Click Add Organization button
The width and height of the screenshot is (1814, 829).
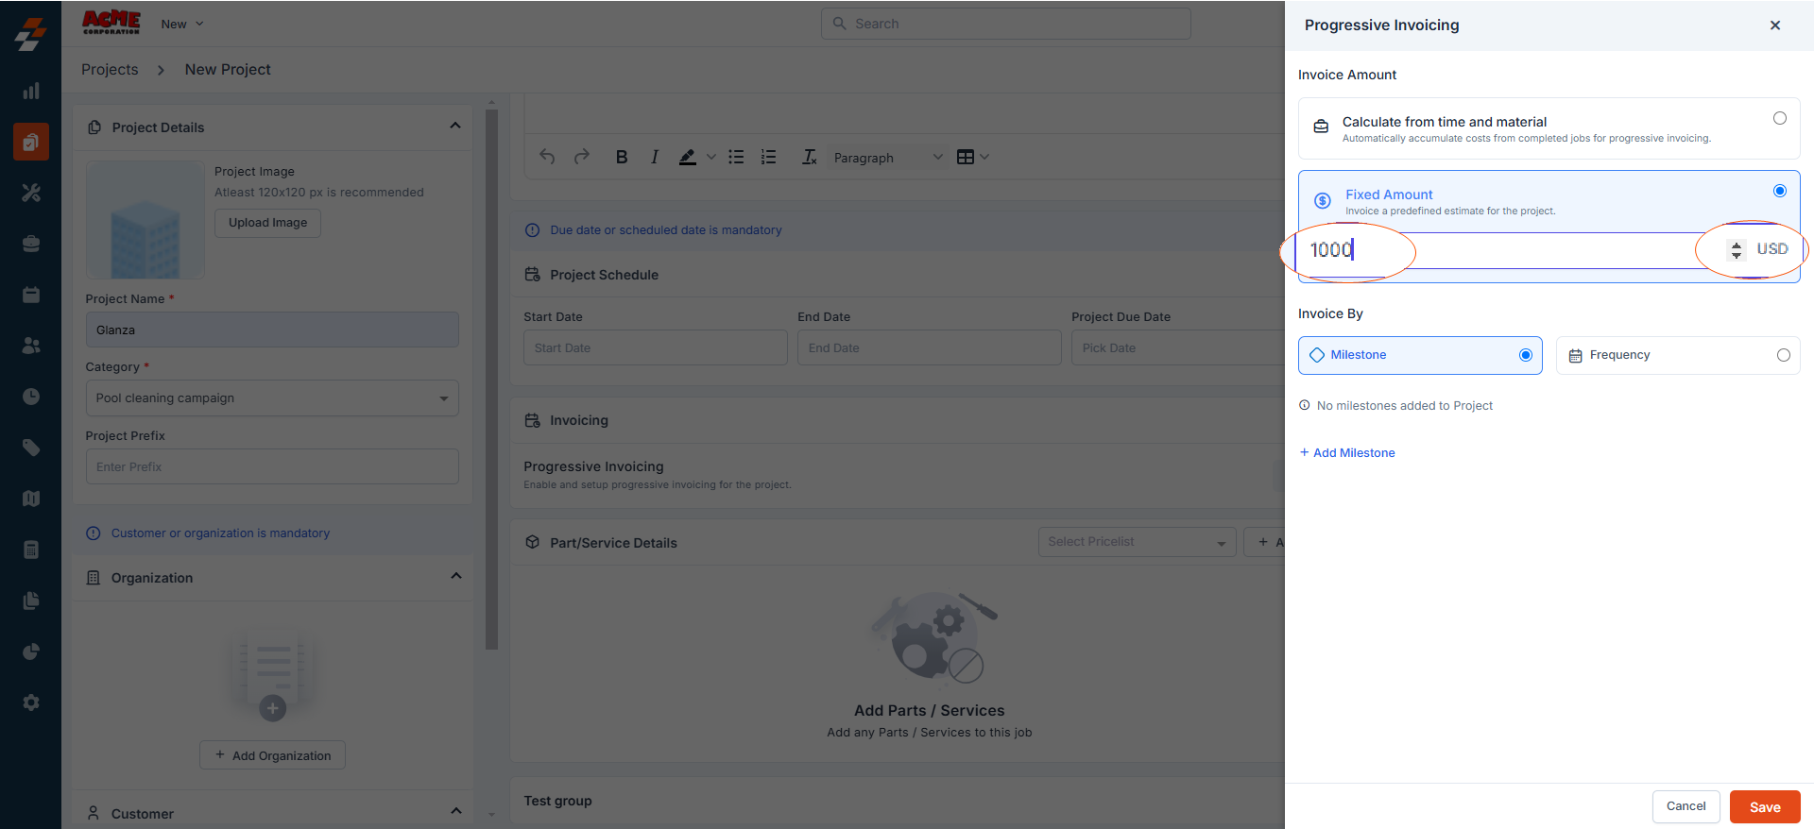(272, 755)
